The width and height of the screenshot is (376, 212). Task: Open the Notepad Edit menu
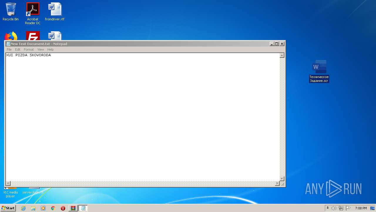click(x=18, y=49)
